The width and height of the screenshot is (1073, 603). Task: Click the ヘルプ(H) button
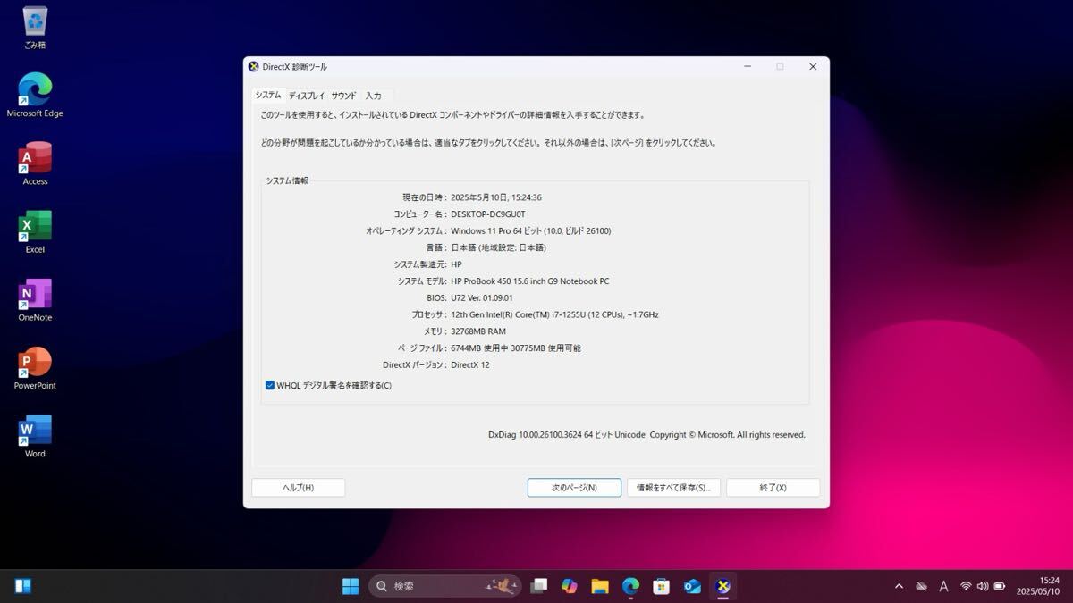[x=298, y=488]
